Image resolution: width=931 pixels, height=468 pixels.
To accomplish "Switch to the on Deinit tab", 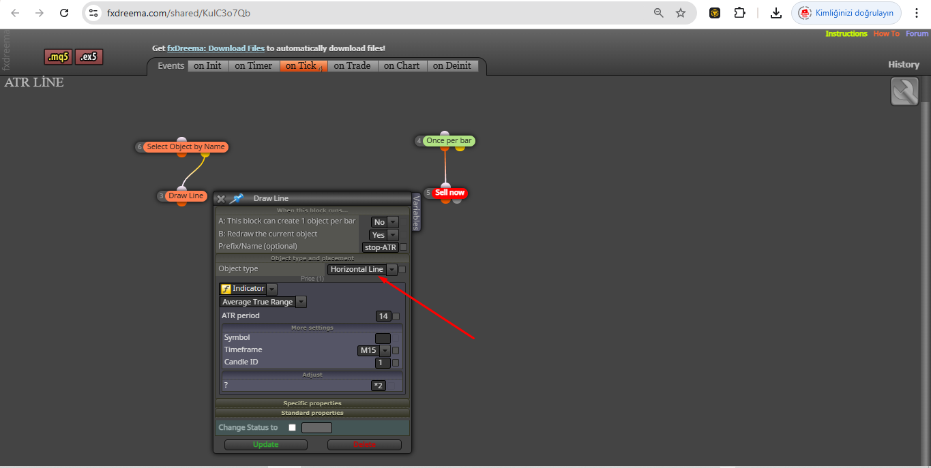I will 452,66.
